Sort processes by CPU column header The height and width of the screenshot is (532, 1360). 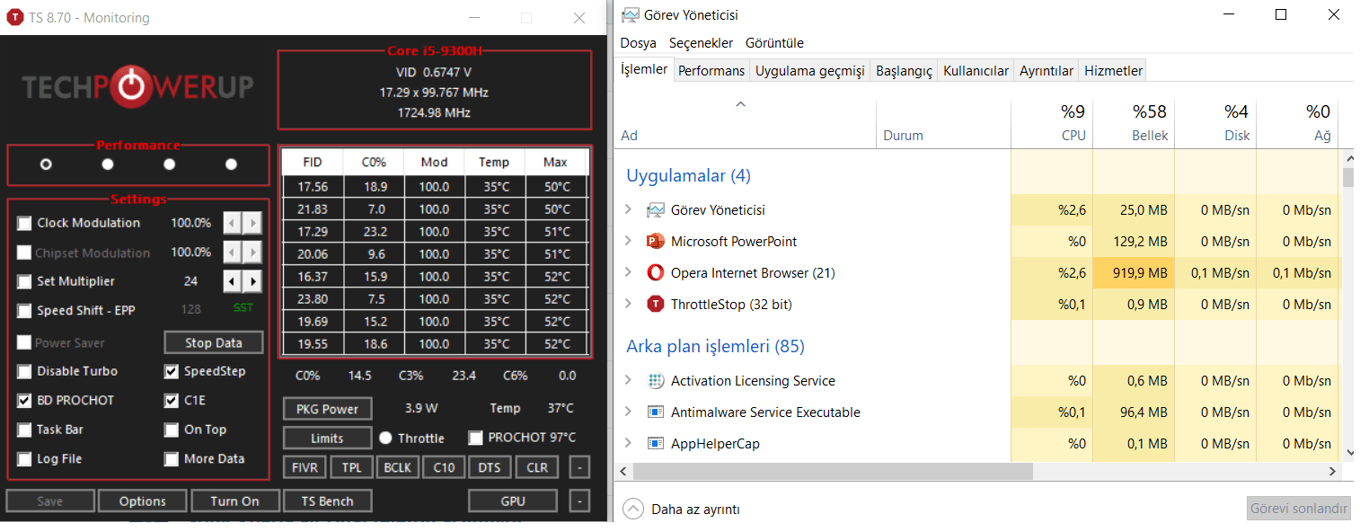(x=1051, y=124)
